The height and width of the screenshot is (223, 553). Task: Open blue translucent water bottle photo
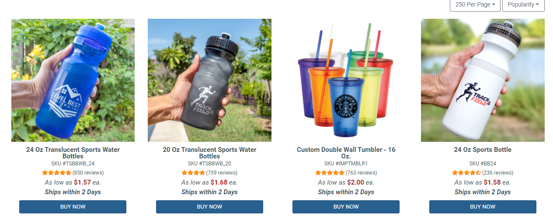pyautogui.click(x=73, y=80)
